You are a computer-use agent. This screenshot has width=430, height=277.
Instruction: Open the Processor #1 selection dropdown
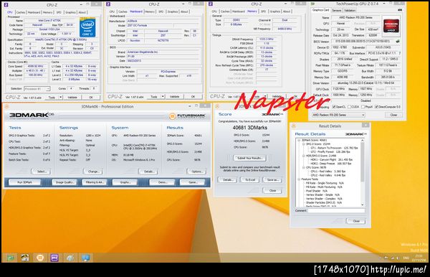click(37, 89)
